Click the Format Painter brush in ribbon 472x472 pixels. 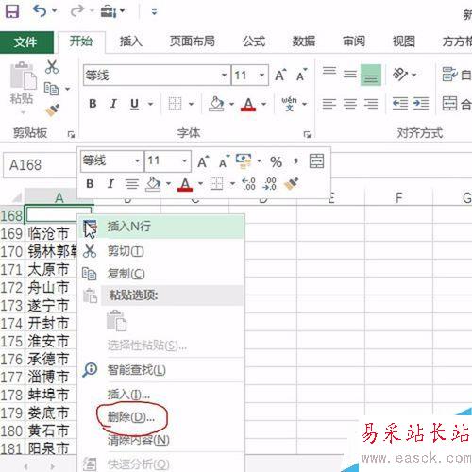[x=52, y=110]
